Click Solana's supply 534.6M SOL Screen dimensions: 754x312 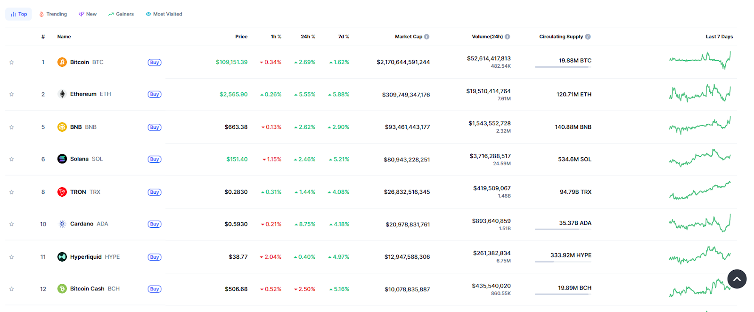coord(575,160)
